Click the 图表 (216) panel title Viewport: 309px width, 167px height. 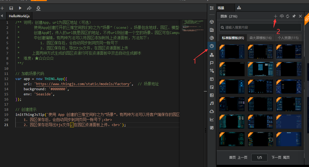coord(229,16)
